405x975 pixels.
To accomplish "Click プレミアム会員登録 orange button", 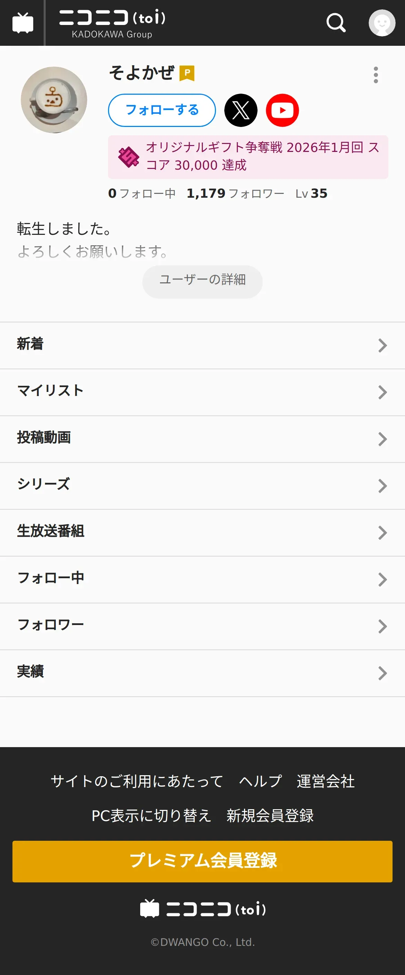I will [202, 861].
